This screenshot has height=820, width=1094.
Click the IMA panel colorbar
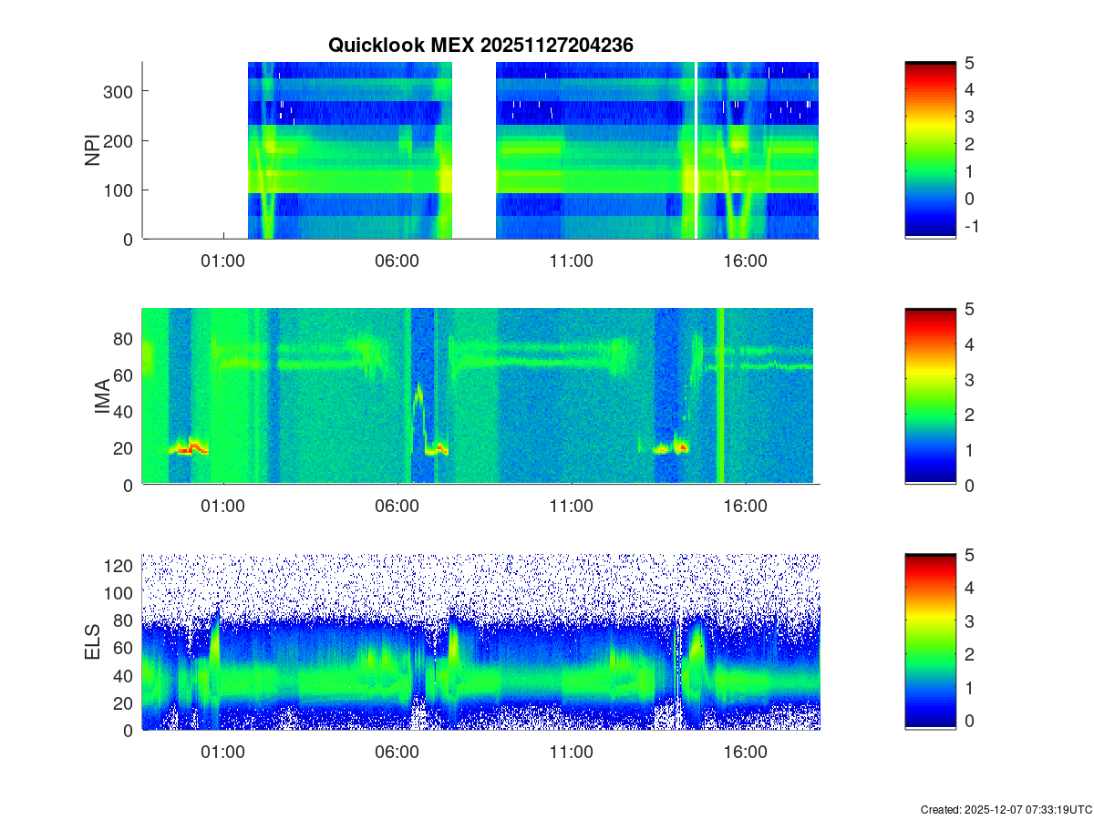(x=930, y=397)
